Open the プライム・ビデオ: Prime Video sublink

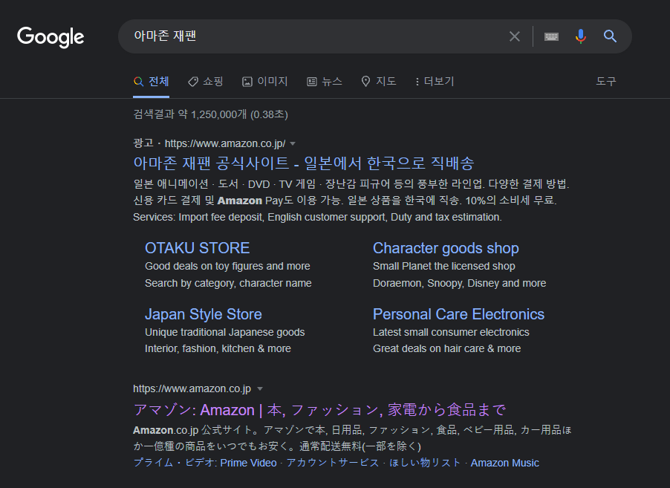click(205, 463)
